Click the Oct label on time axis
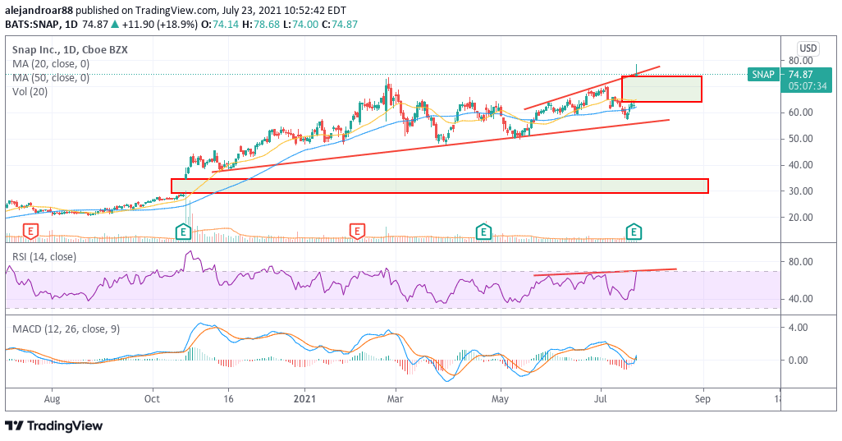Image resolution: width=842 pixels, height=441 pixels. (x=153, y=399)
